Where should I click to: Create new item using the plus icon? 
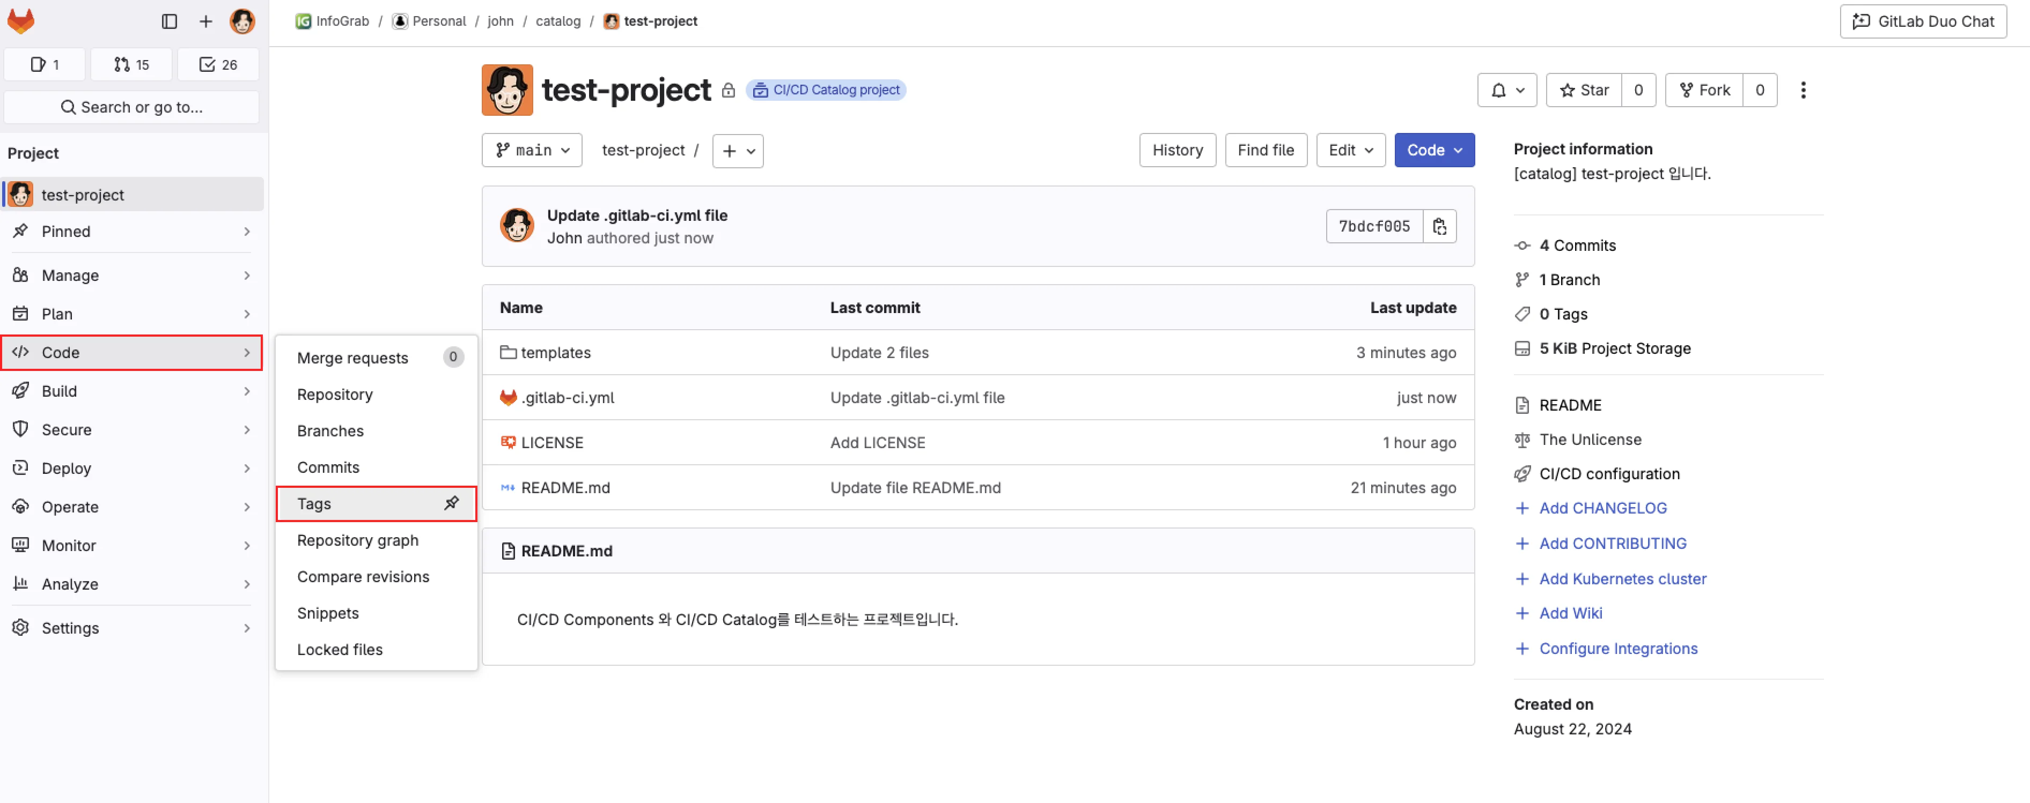(x=205, y=21)
